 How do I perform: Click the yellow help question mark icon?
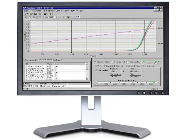50,14
